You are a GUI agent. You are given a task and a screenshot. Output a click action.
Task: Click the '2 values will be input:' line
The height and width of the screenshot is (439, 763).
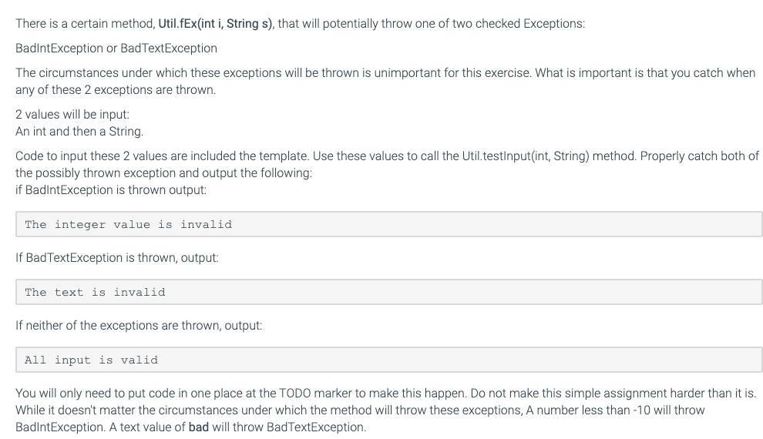pyautogui.click(x=72, y=114)
